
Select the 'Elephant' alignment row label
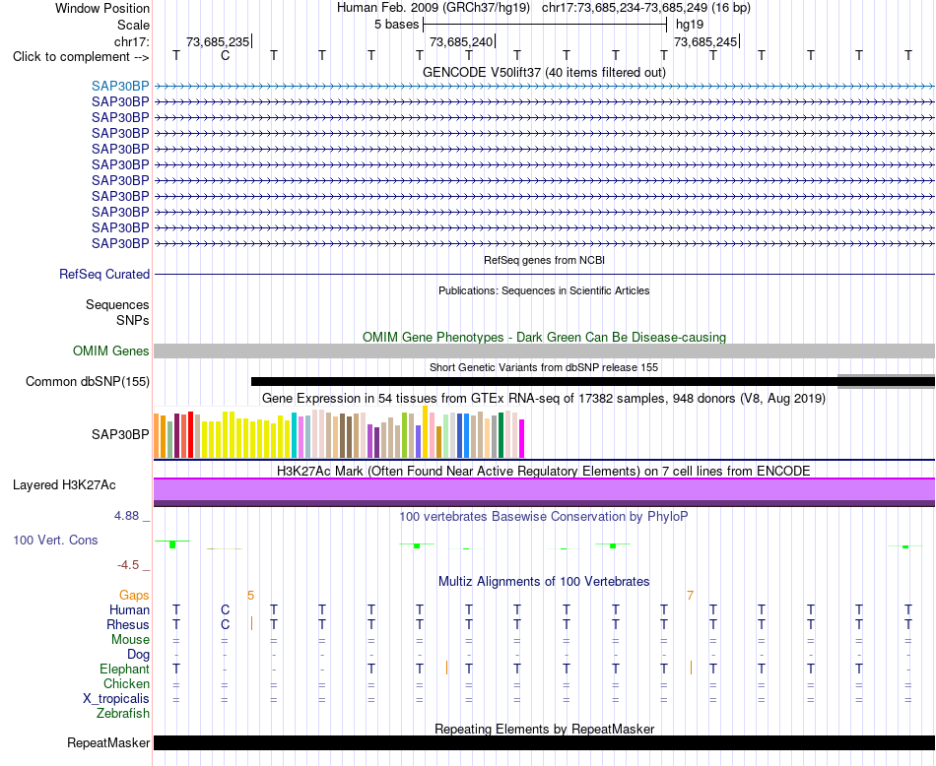[x=125, y=669]
